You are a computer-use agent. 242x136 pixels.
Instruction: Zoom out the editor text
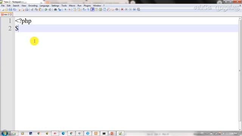click(x=69, y=9)
